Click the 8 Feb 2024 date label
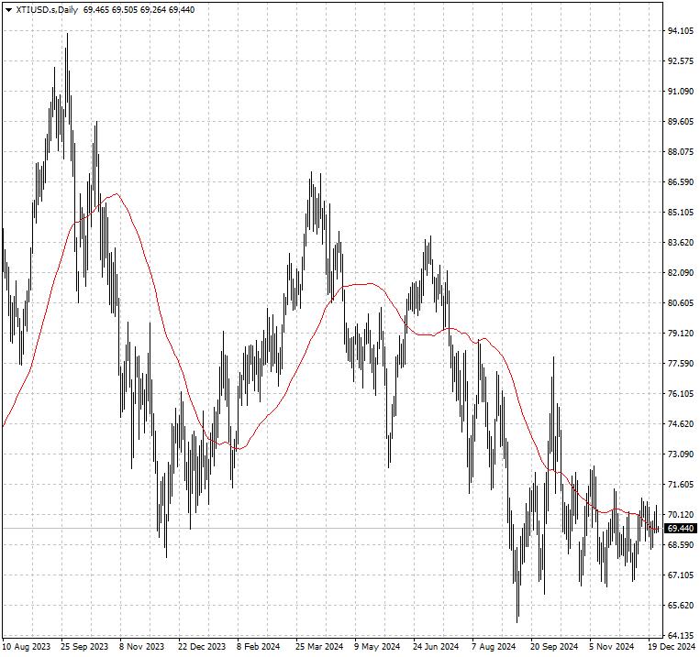Image resolution: width=700 pixels, height=657 pixels. tap(259, 647)
